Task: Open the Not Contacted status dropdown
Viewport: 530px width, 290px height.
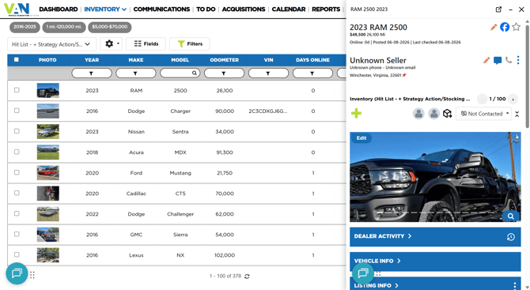Action: (483, 114)
